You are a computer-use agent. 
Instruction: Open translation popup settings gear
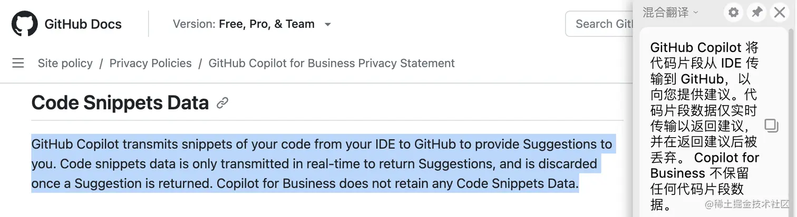click(733, 13)
